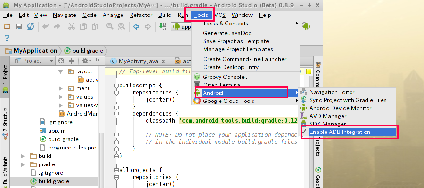Open the Build menu
The width and height of the screenshot is (424, 188).
coord(165,15)
